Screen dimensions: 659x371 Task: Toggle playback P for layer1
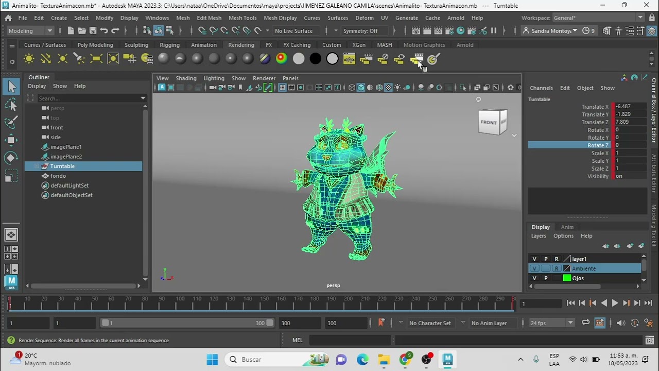[546, 259]
